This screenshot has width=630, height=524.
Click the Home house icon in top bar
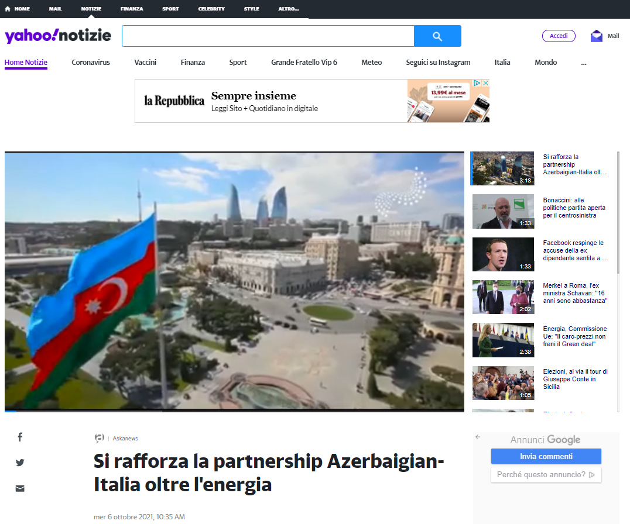(8, 8)
